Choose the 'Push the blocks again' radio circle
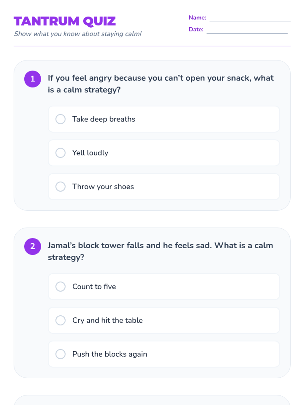The width and height of the screenshot is (304, 405). 61,354
